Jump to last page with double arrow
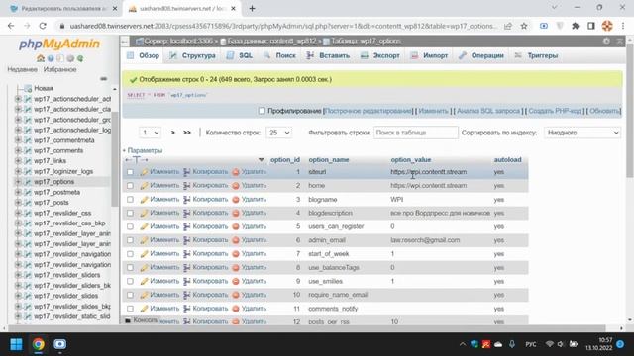This screenshot has width=634, height=356. pyautogui.click(x=187, y=133)
